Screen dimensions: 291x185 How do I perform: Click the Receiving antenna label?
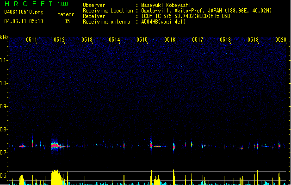[106, 22]
